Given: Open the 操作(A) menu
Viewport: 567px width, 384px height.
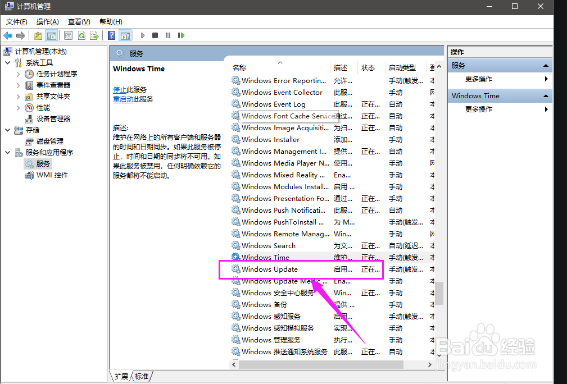Looking at the screenshot, I should click(47, 22).
